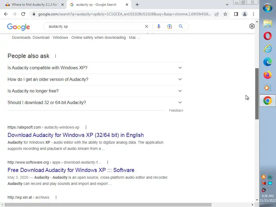
Task: Open Windows Explorer from taskbar
Action: point(268,23)
